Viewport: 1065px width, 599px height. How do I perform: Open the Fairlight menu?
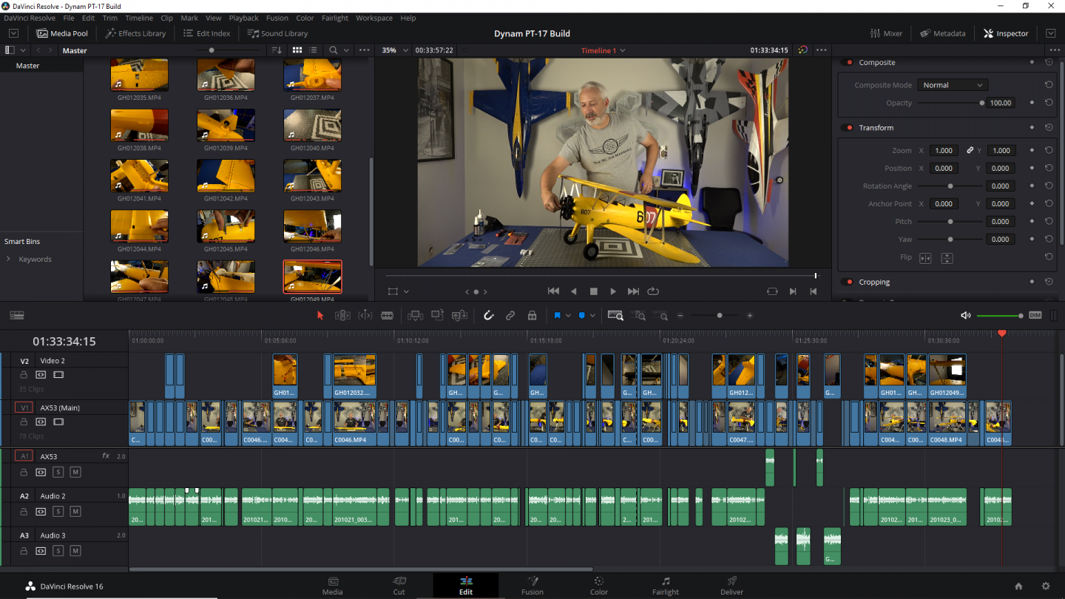pos(335,18)
